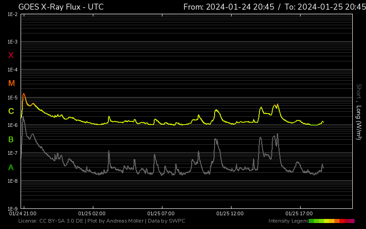Image resolution: width=366 pixels, height=229 pixels.
Task: Click the red X flare class label
Action: 11,55
